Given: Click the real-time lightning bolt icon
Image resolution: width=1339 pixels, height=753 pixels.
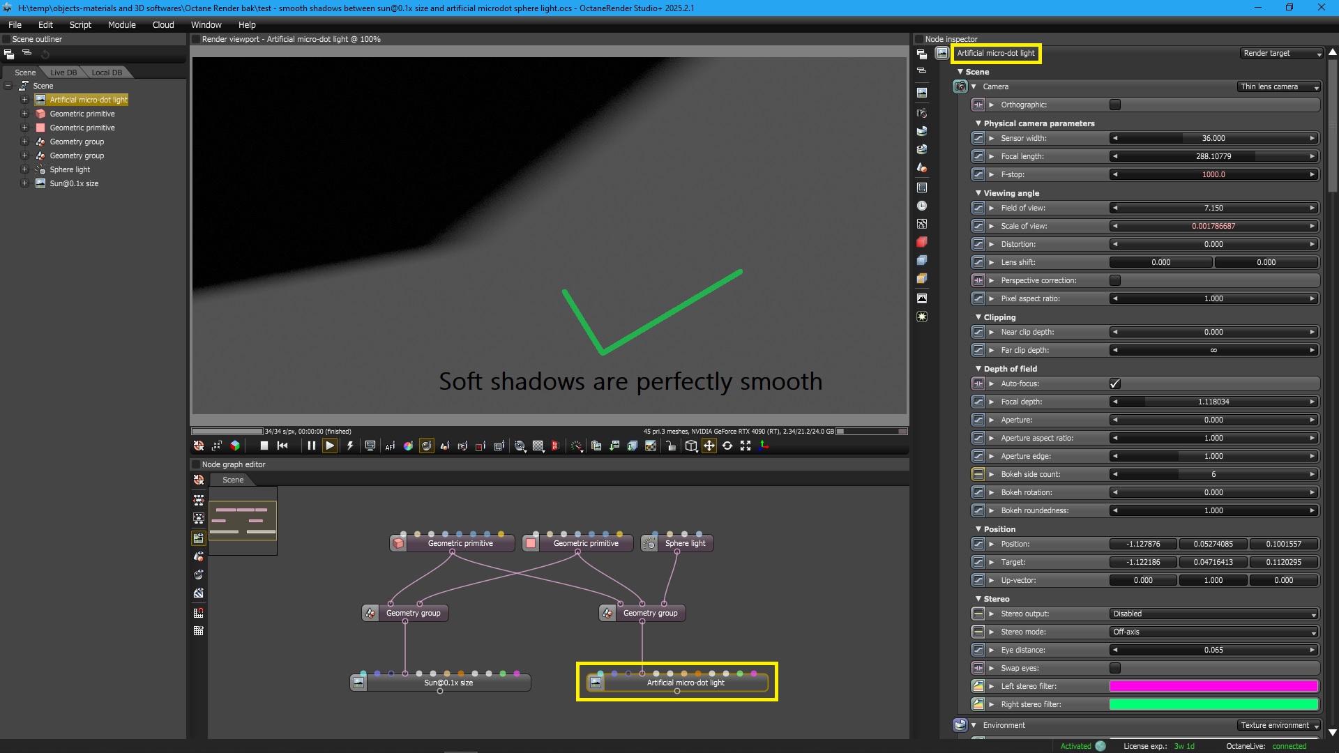Looking at the screenshot, I should coord(350,446).
